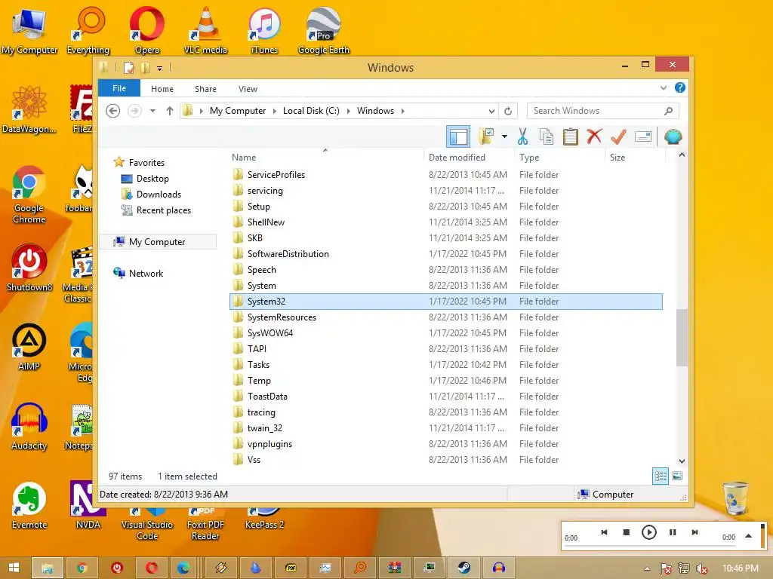Screen dimensions: 773x579
Task: Open the Quick Access Toolbar customize dropdown
Action: [160, 68]
